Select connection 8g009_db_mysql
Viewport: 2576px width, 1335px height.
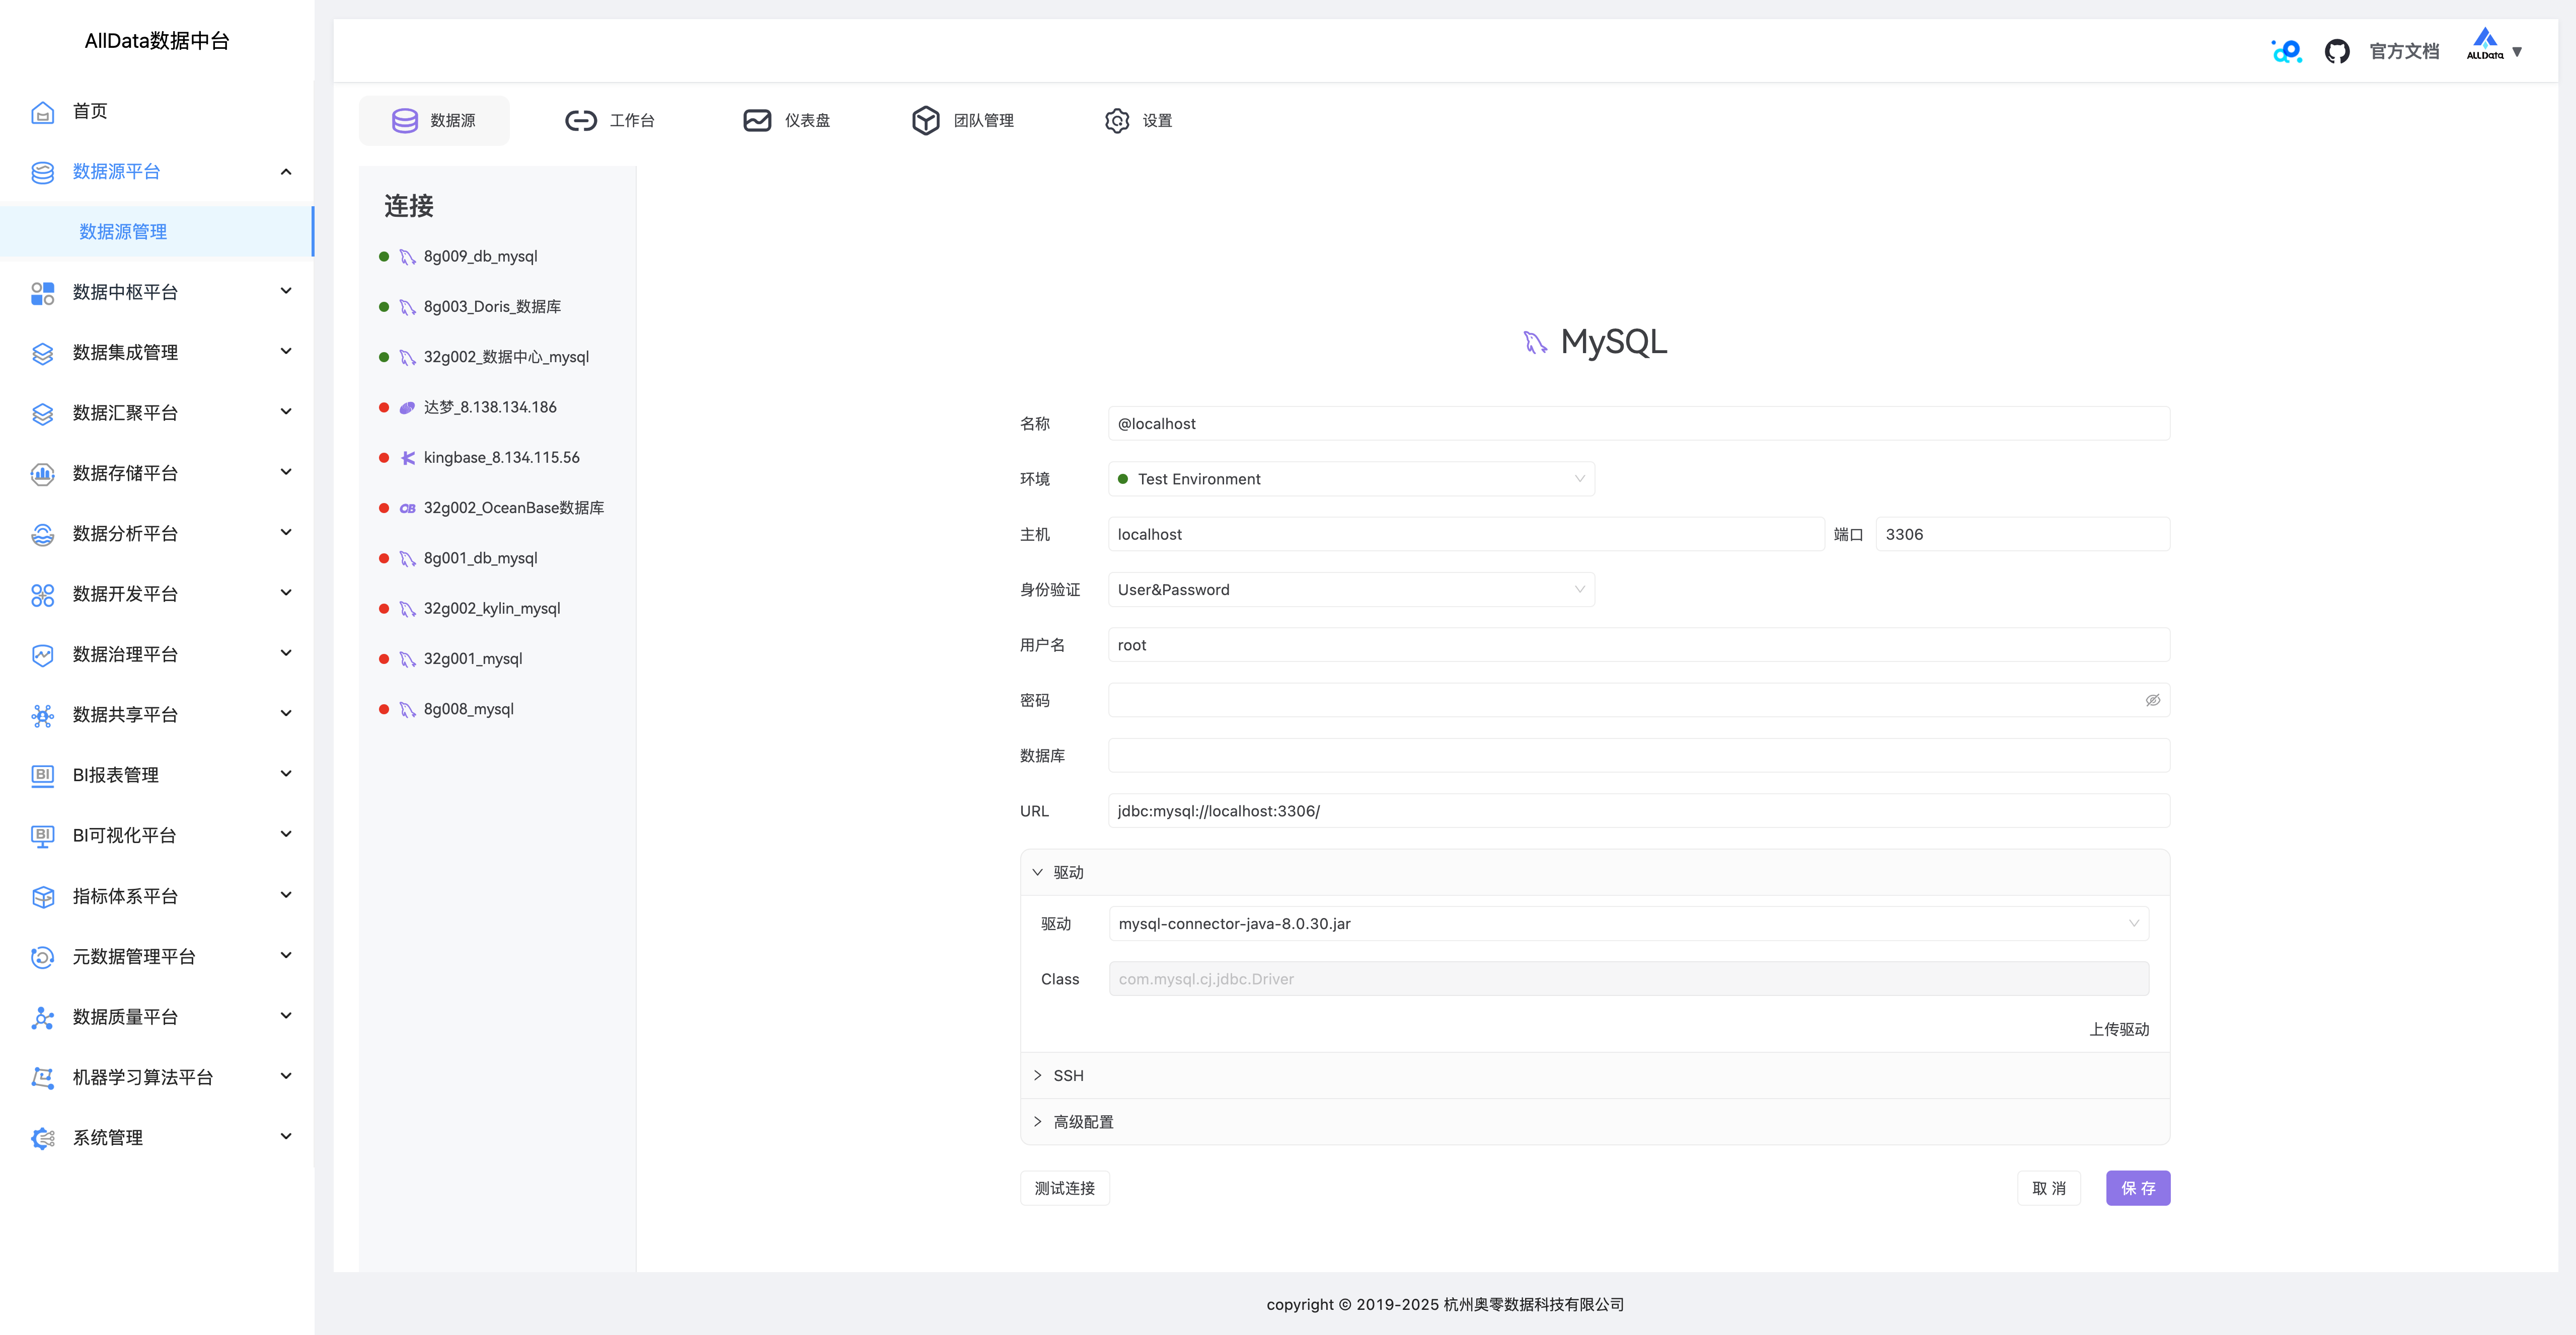click(480, 257)
